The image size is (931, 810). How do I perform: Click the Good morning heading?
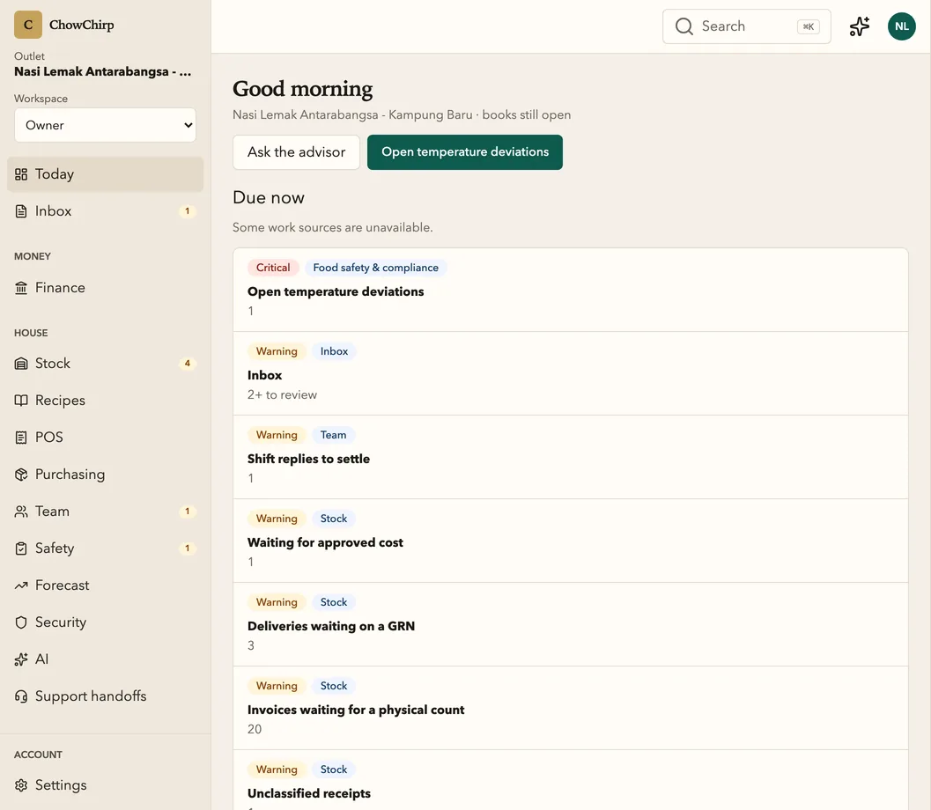tap(302, 89)
